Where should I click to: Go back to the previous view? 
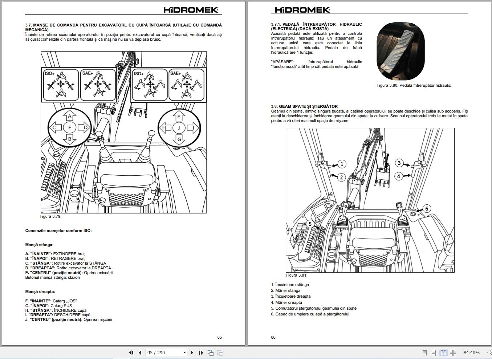coord(211,352)
